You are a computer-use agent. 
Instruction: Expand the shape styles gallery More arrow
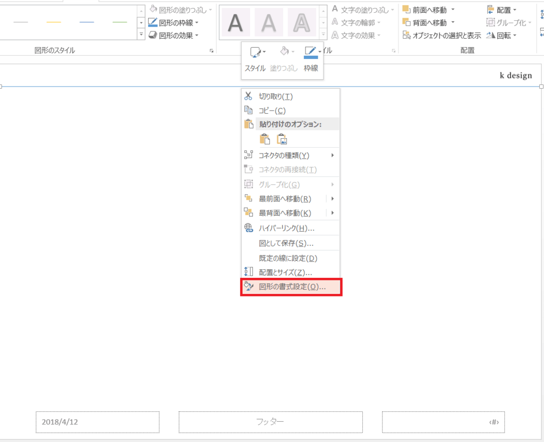(141, 35)
